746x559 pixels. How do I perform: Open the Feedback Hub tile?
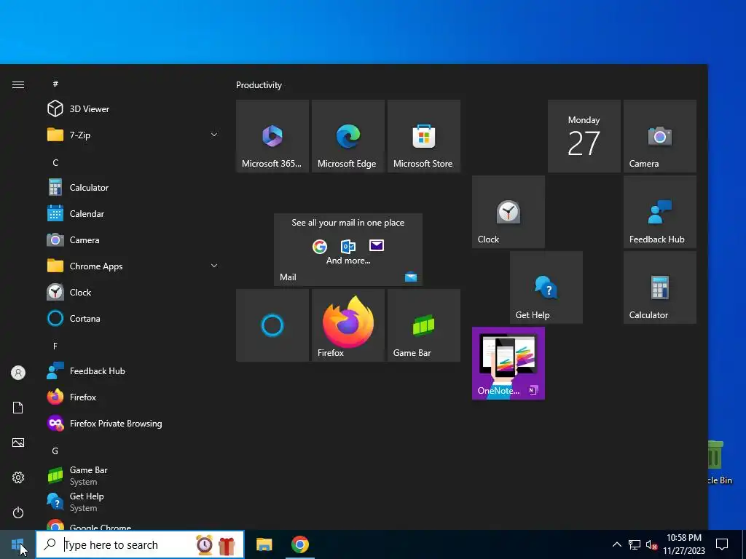tap(660, 212)
